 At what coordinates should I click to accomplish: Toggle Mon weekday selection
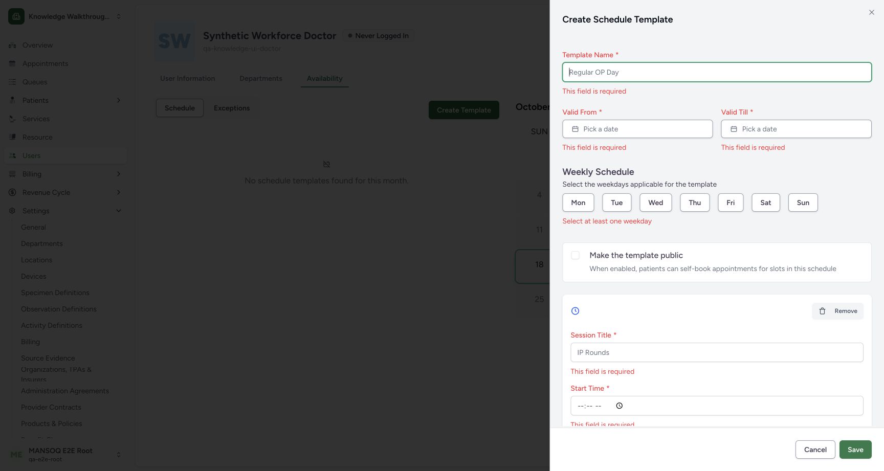[578, 203]
